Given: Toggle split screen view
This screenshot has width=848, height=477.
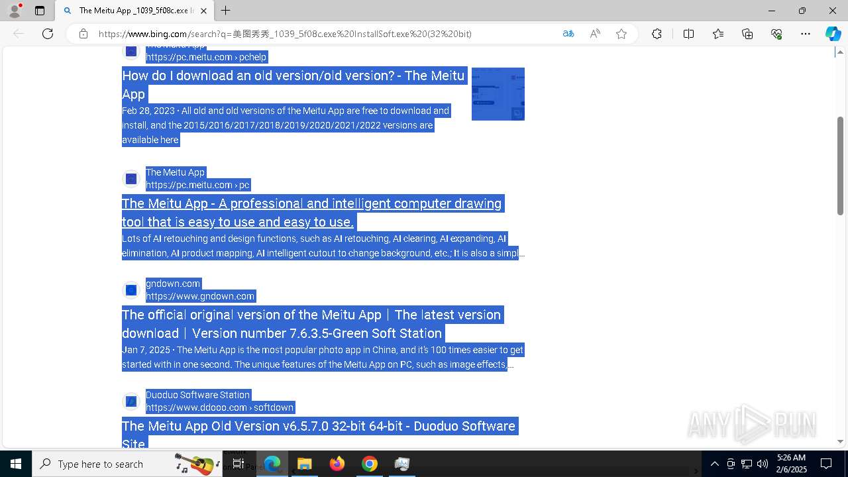Looking at the screenshot, I should [x=688, y=34].
